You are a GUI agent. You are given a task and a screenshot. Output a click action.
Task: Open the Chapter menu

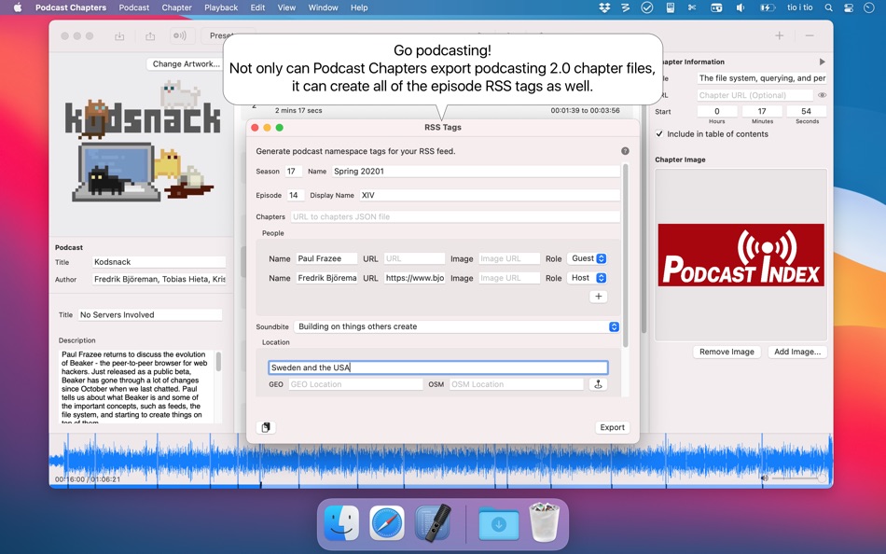click(176, 7)
